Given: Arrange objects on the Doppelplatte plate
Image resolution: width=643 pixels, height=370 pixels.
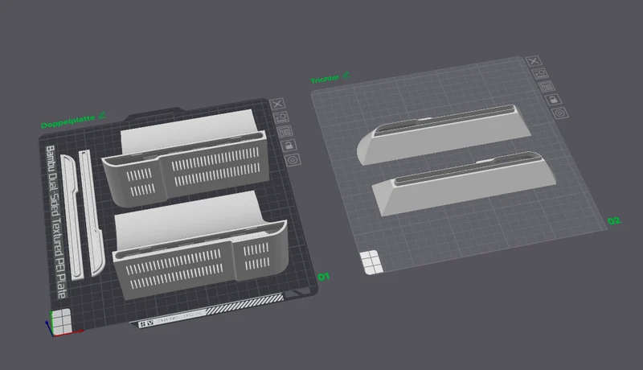Looking at the screenshot, I should 285,132.
